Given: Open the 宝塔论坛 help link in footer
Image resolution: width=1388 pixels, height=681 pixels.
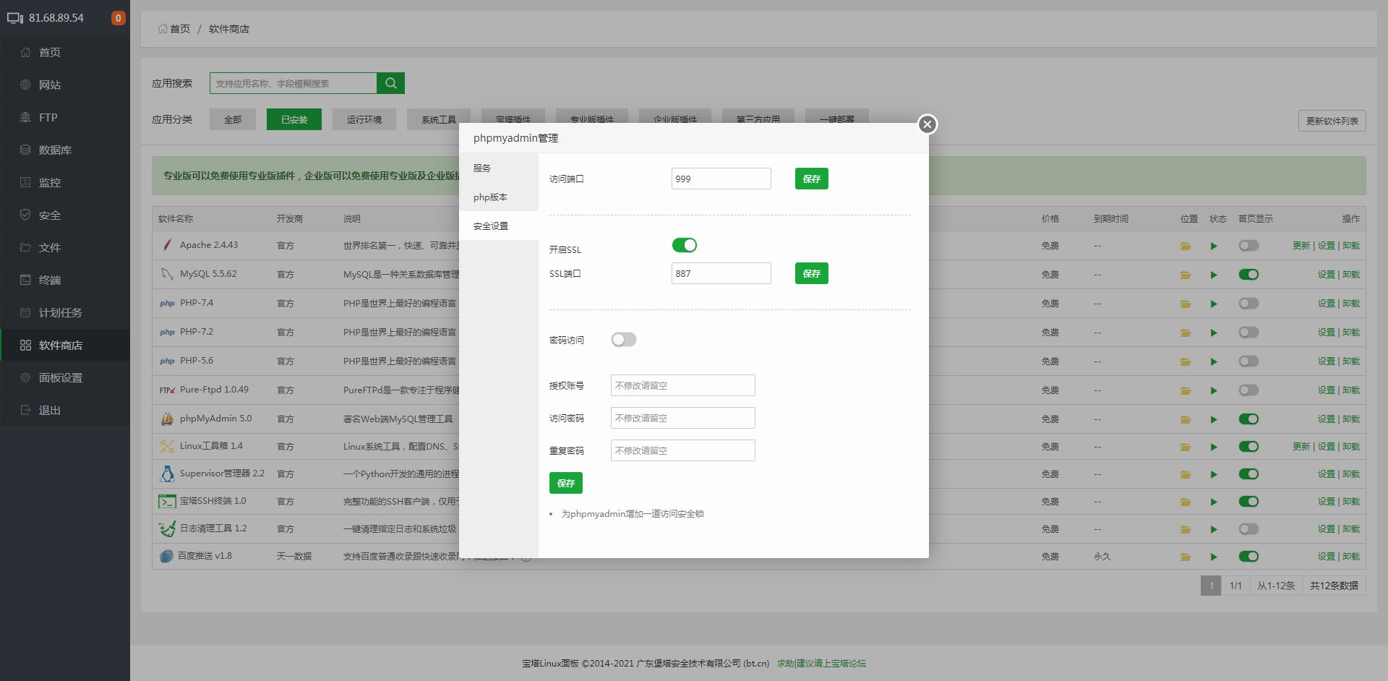Looking at the screenshot, I should coord(821,663).
